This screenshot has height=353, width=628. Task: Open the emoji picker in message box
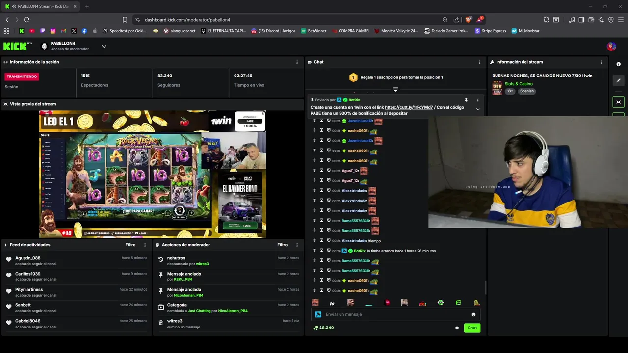473,314
